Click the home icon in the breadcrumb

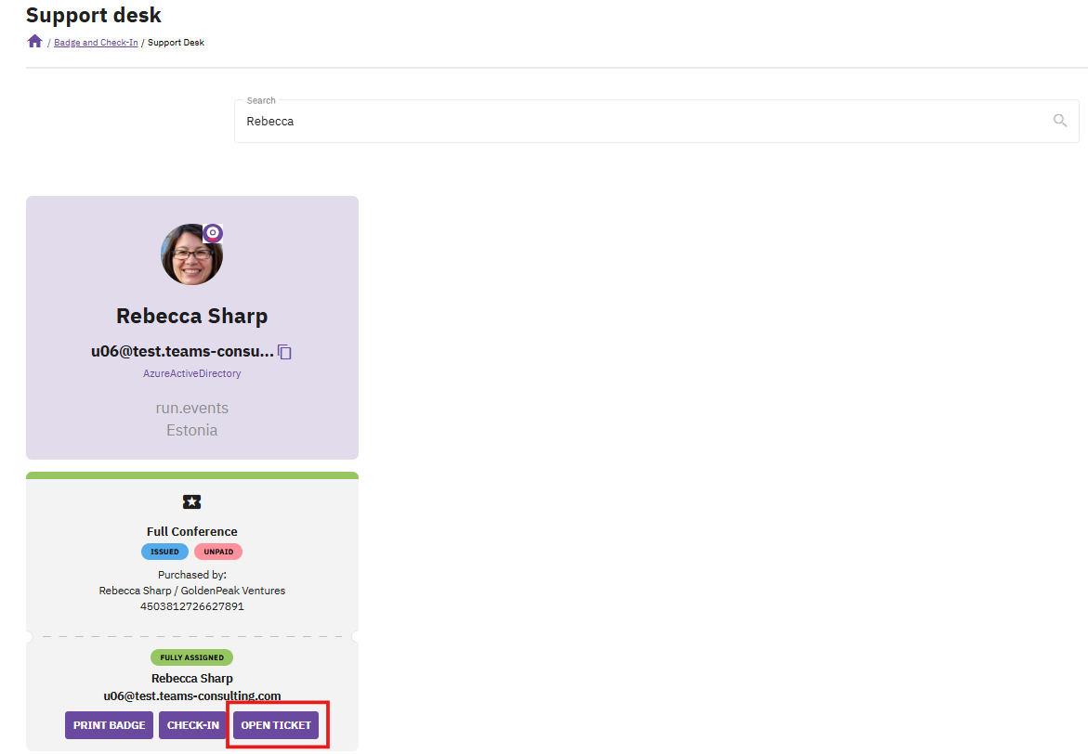(35, 42)
